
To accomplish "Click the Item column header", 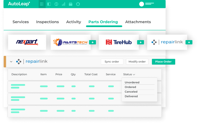I will coord(44,74).
